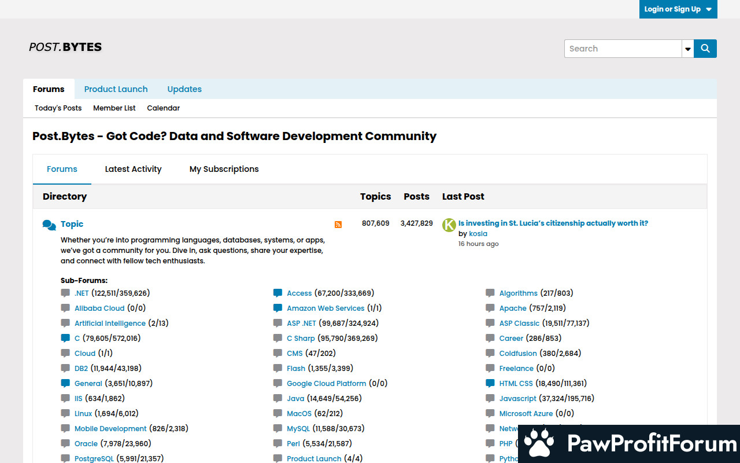Click the Alibaba Cloud bubble icon
Screen dimensions: 740x463
point(65,308)
